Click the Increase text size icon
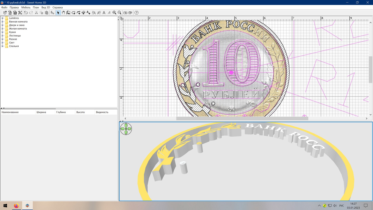Viewport: 373px width, 210px height. (94, 13)
